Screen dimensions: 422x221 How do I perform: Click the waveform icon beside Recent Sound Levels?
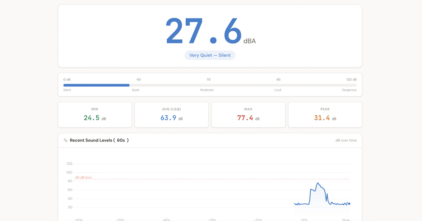click(66, 140)
